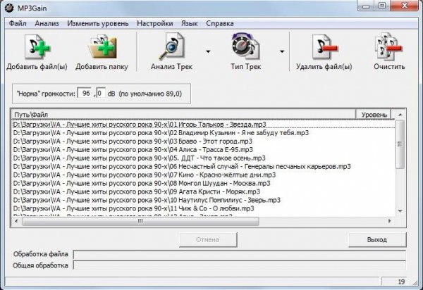Image resolution: width=423 pixels, height=290 pixels.
Task: Select file 06 Несчастный случай - Генералы песчаных карьеров.mp3
Action: pos(204,166)
